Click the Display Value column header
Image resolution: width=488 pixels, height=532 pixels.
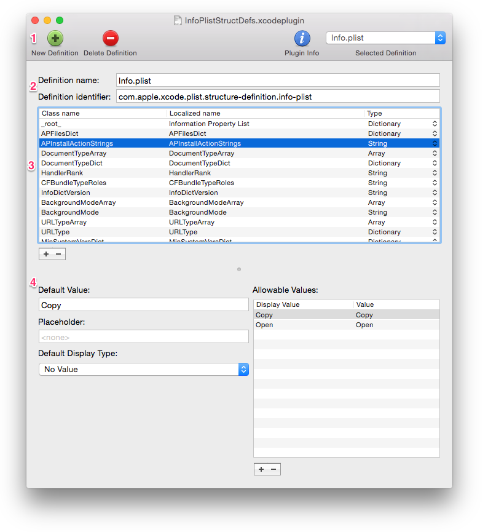click(303, 304)
